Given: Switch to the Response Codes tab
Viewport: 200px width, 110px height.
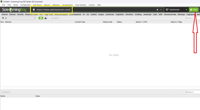Looking at the screenshot, I should click(x=31, y=14).
